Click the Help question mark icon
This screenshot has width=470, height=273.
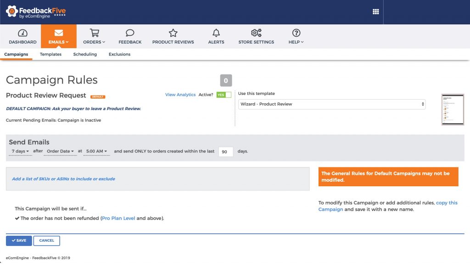(296, 33)
